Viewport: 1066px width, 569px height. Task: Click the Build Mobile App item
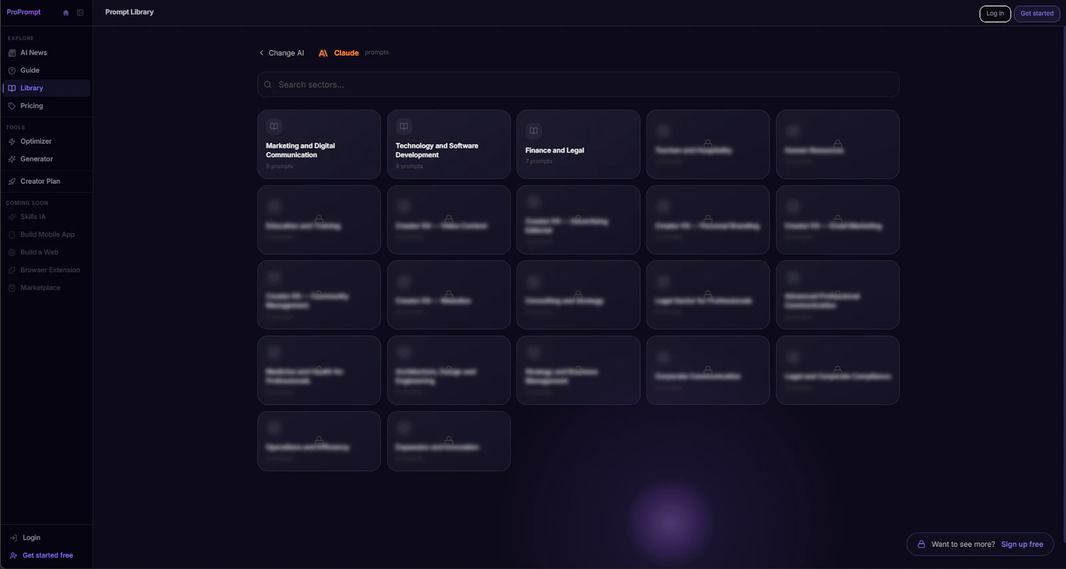coord(46,235)
